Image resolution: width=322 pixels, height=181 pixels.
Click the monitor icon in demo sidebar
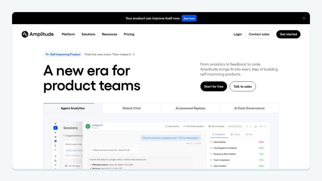56,165
